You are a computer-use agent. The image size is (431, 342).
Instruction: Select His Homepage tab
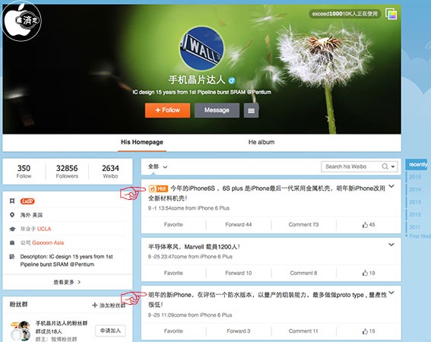pyautogui.click(x=142, y=142)
